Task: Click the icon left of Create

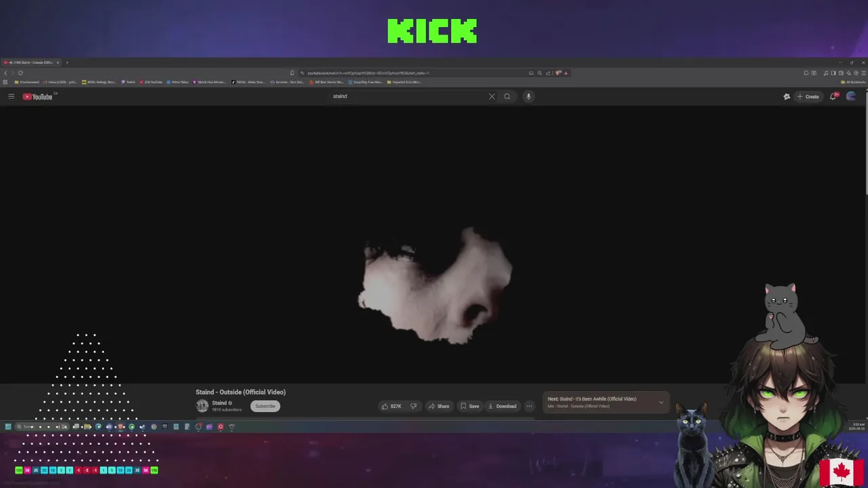Action: (x=787, y=96)
